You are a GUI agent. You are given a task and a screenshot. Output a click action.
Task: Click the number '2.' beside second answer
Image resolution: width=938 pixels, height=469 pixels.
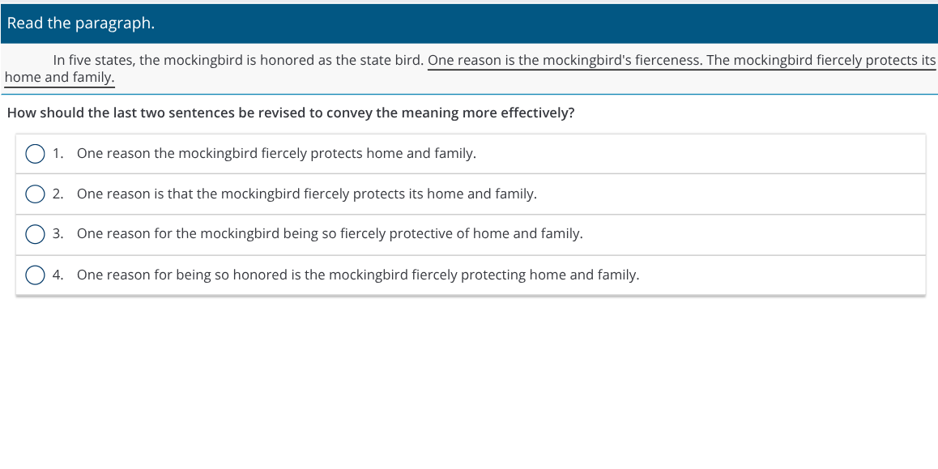pyautogui.click(x=58, y=194)
